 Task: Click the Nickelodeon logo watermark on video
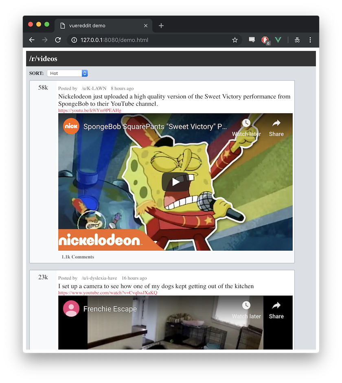[x=100, y=240]
